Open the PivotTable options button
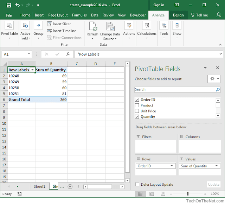Viewport: 225px width, 205px height. tap(9, 30)
